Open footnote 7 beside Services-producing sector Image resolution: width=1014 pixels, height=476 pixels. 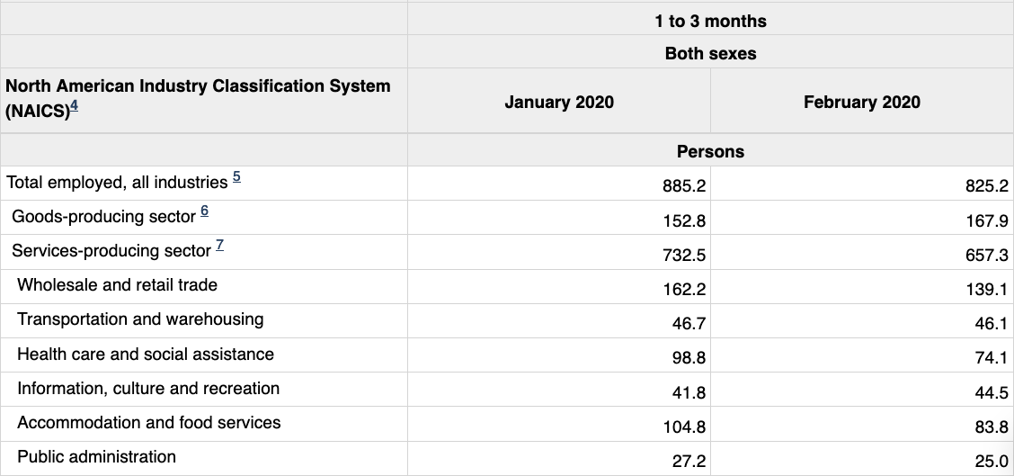(x=220, y=246)
